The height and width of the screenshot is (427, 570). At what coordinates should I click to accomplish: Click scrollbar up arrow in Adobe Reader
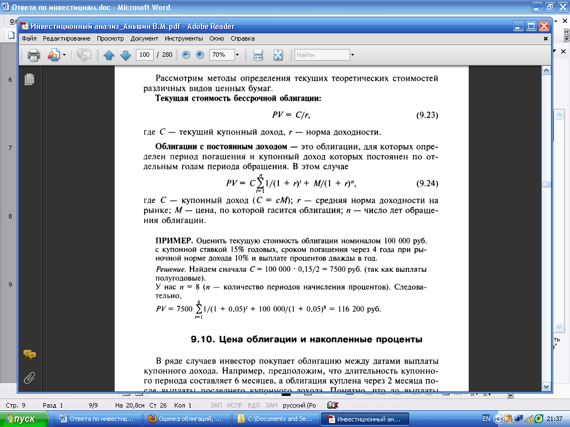point(547,71)
